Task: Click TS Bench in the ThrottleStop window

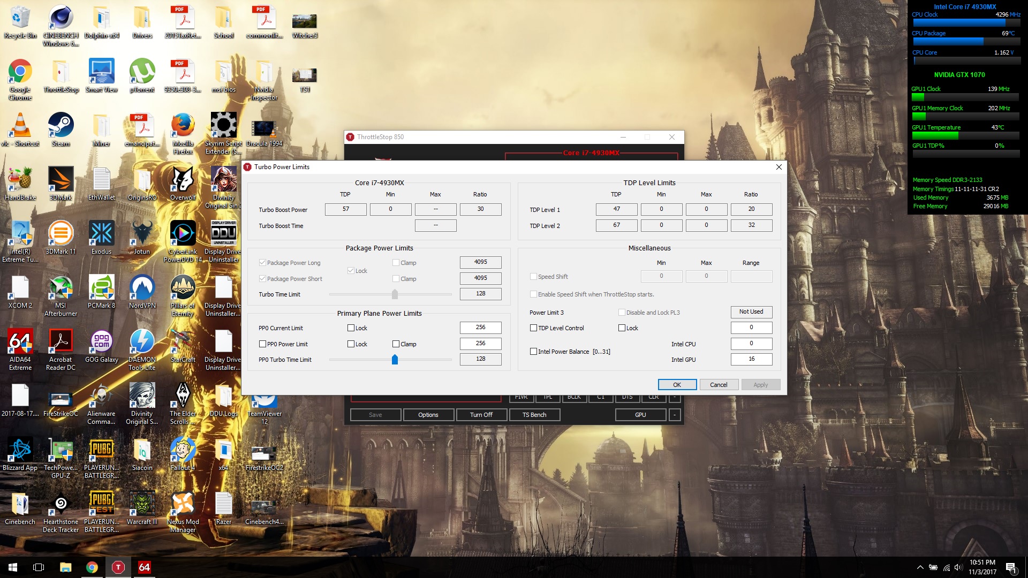Action: tap(534, 415)
